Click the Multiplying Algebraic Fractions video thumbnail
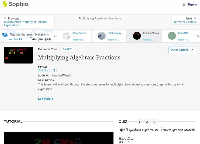200x144 pixels. click(18, 55)
